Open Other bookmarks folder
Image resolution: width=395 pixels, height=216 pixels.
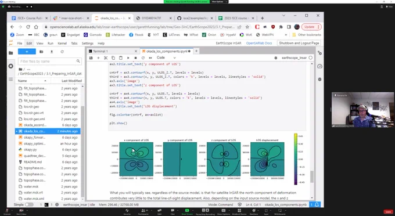[307, 35]
